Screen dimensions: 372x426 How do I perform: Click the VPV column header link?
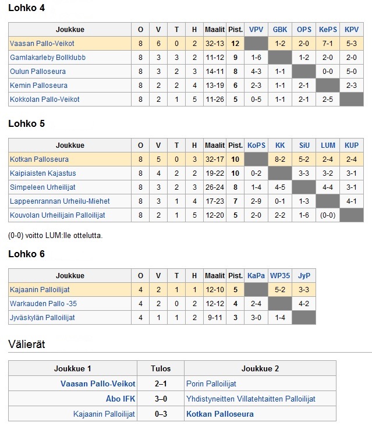(256, 30)
